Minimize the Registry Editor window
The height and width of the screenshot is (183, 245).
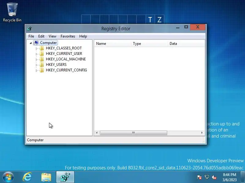coord(178,27)
